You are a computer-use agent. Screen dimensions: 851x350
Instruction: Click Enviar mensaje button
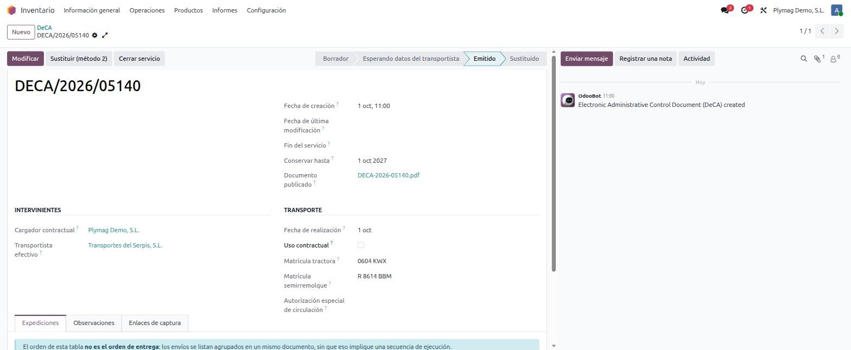(x=587, y=59)
